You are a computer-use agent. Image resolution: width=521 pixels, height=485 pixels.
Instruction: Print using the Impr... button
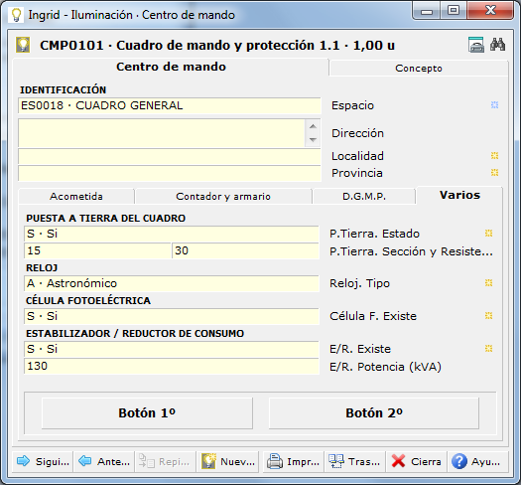click(x=293, y=461)
